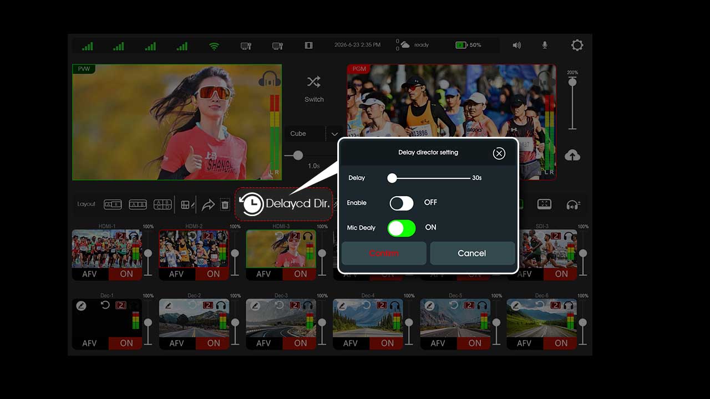Click the headphone icon on HDMI-3
710x399 pixels.
point(308,236)
